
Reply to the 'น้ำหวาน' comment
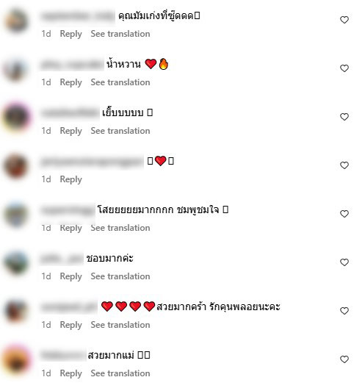point(71,82)
